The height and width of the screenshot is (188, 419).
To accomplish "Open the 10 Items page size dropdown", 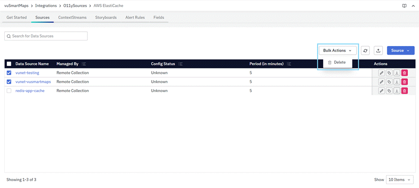I will tap(400, 179).
